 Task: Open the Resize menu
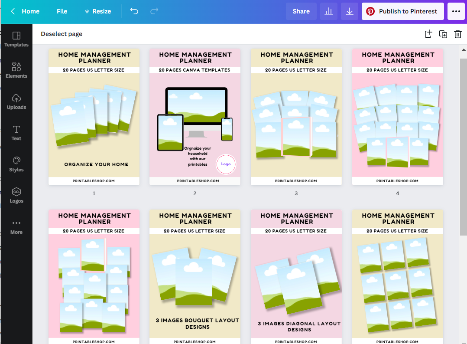tap(97, 11)
